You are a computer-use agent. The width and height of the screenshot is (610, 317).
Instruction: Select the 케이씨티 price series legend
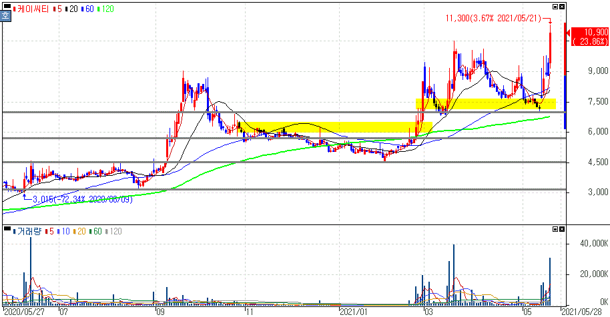coord(31,9)
